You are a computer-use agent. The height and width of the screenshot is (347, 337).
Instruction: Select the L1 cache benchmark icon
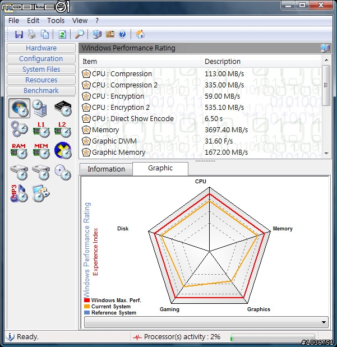41,129
